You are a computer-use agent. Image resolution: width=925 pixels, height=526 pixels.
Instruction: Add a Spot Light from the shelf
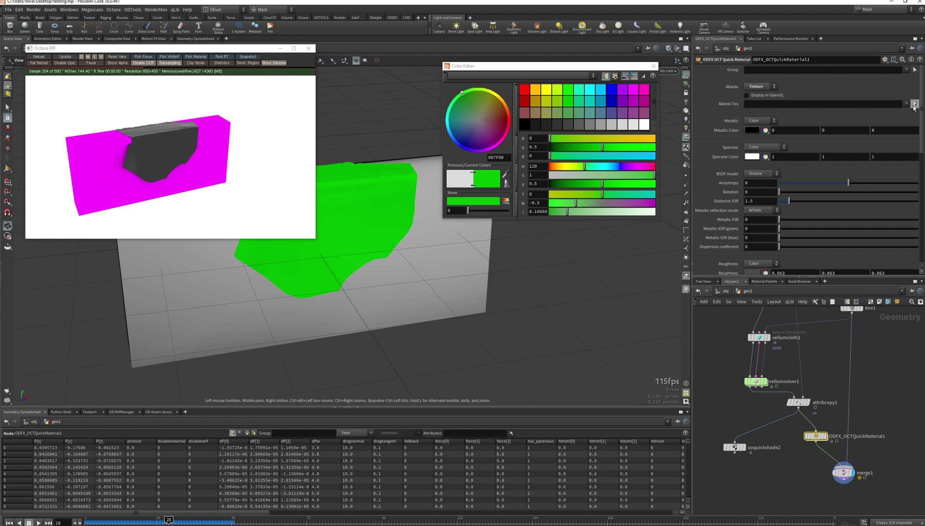[474, 27]
